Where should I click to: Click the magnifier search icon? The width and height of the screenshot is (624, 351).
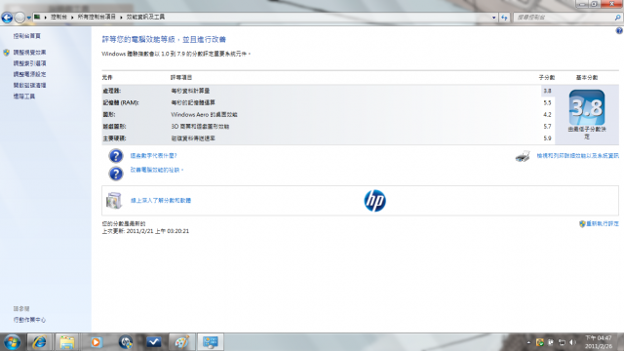617,18
